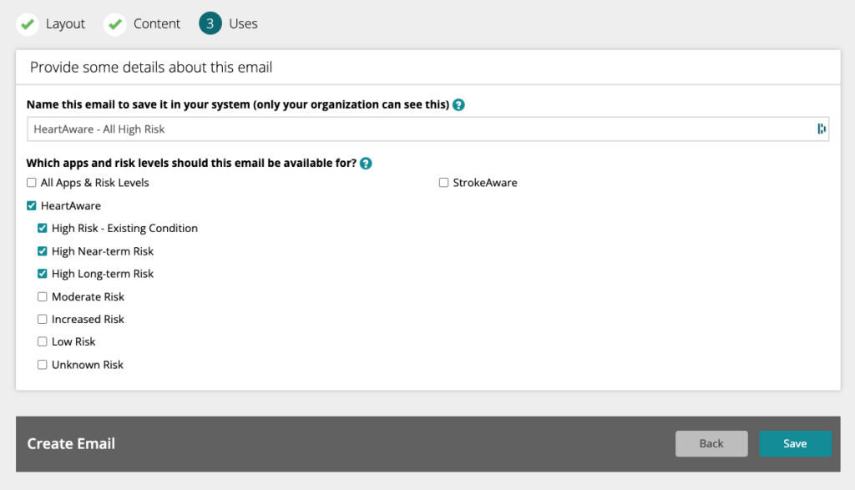Click the 'Which apps and risk levels' question text

191,163
